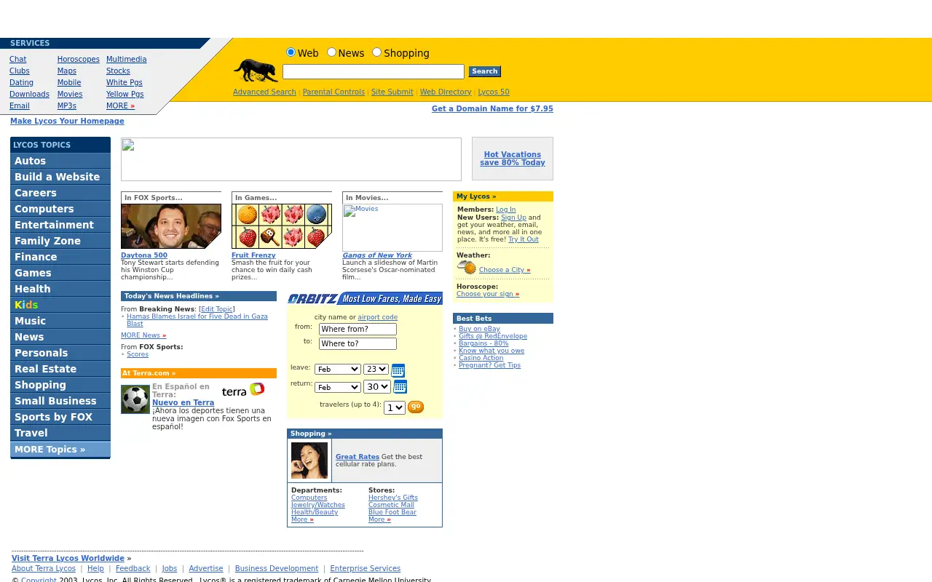Viewport: 932px width, 582px height.
Task: Click the Choose a City weather link
Action: click(504, 270)
